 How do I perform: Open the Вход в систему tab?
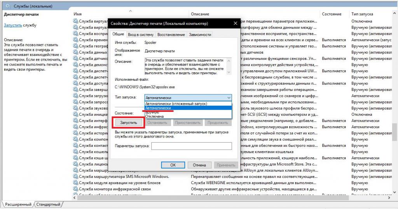(141, 35)
